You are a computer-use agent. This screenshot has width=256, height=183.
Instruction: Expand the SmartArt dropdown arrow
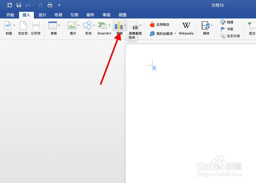coord(109,25)
